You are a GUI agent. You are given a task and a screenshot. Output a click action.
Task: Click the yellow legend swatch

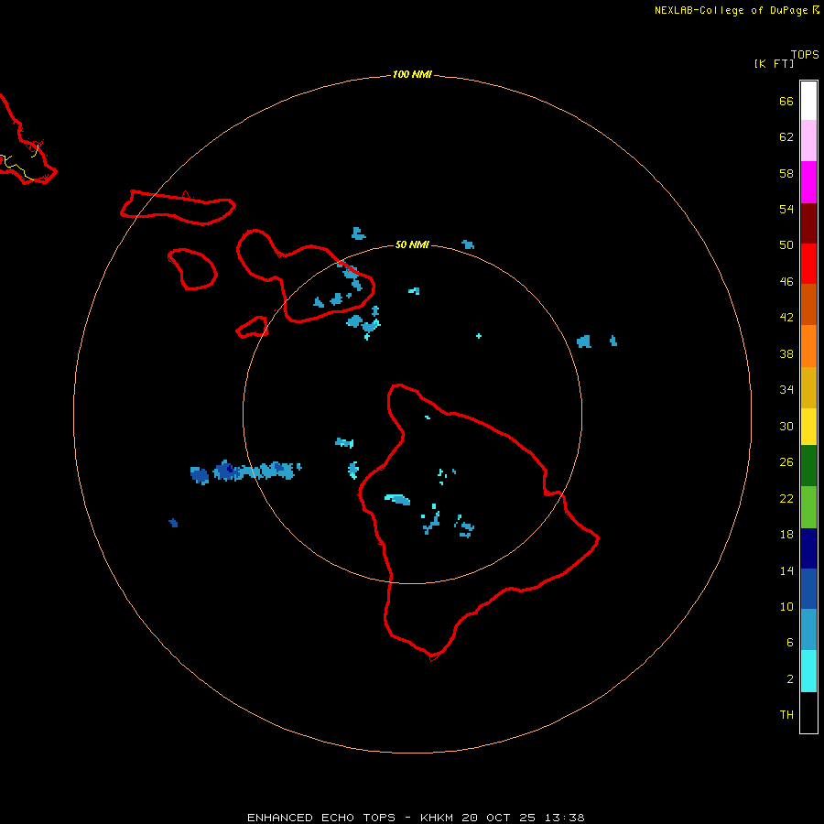(808, 427)
